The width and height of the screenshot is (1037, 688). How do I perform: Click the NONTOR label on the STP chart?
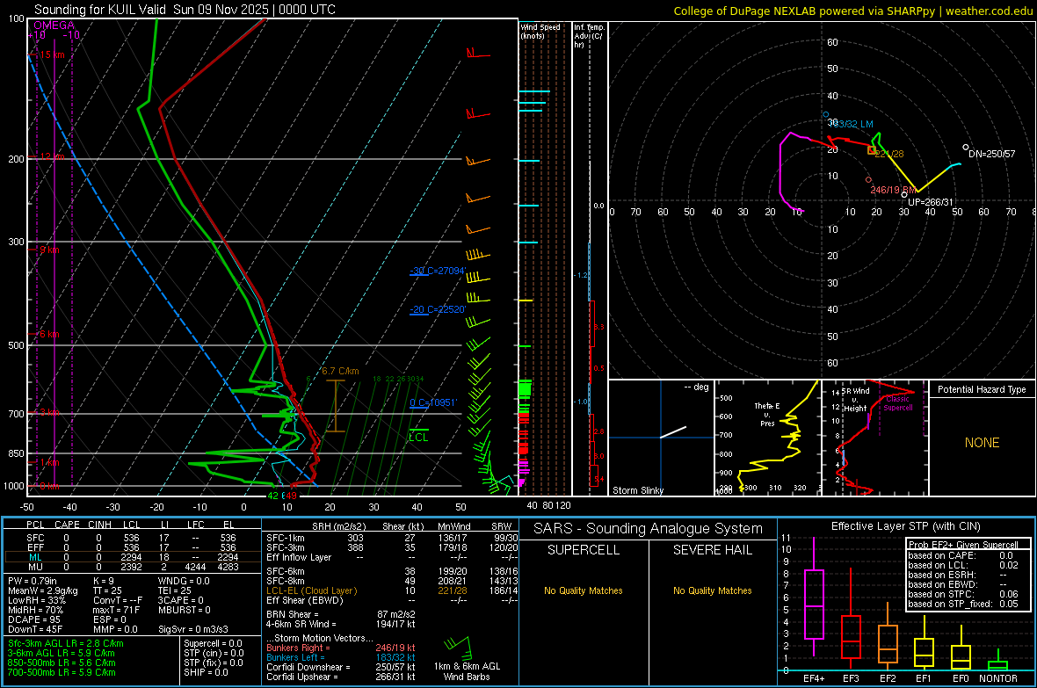pos(998,678)
